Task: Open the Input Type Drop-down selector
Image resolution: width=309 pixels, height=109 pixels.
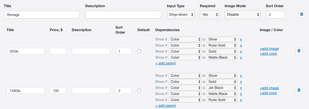Action: [x=181, y=15]
